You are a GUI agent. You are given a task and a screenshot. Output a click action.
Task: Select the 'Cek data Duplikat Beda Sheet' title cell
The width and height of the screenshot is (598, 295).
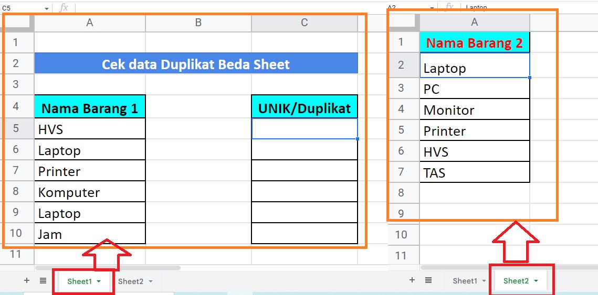tap(196, 63)
